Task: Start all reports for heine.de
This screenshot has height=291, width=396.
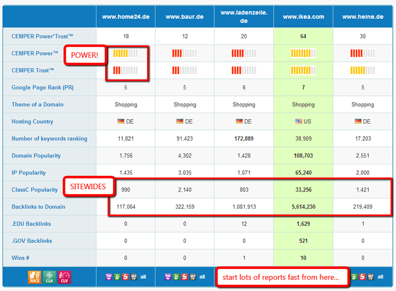Action: tap(380, 277)
